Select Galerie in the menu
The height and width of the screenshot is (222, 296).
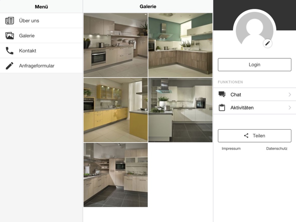click(x=41, y=36)
